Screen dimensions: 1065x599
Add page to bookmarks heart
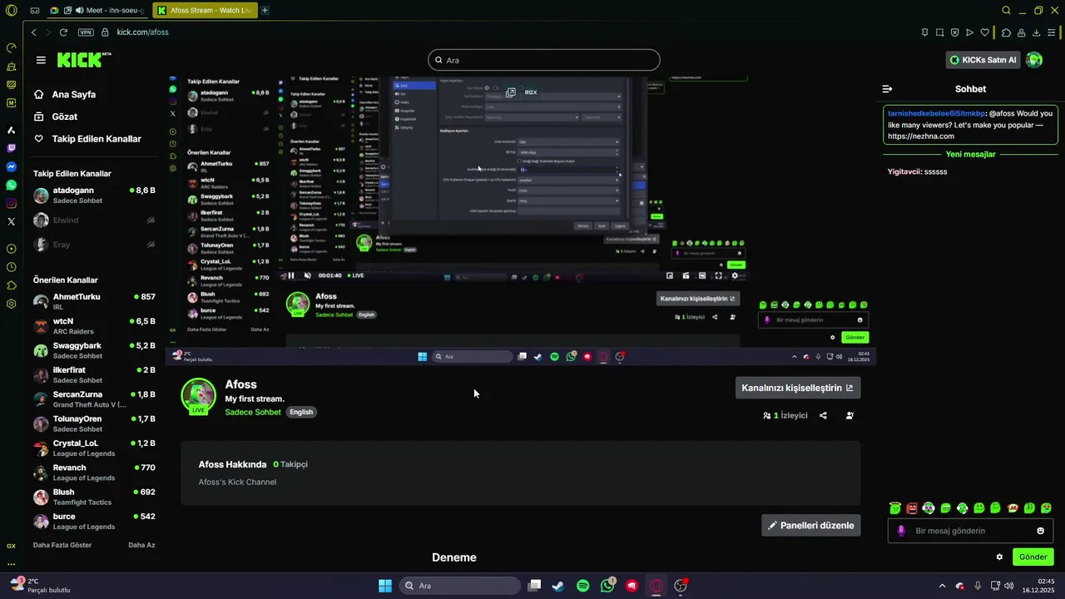985,32
